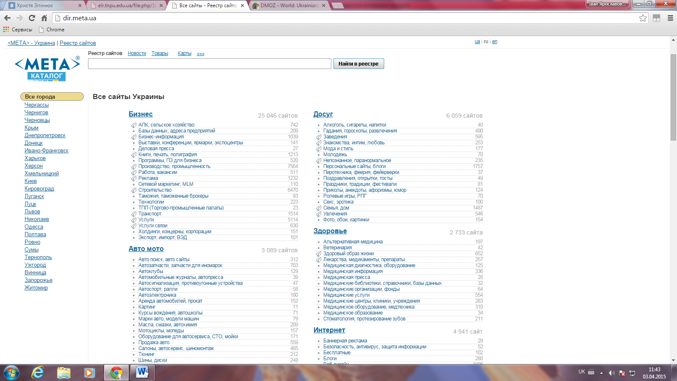Click the browser Back arrow
Viewport: 677px width, 381px height.
coord(7,18)
